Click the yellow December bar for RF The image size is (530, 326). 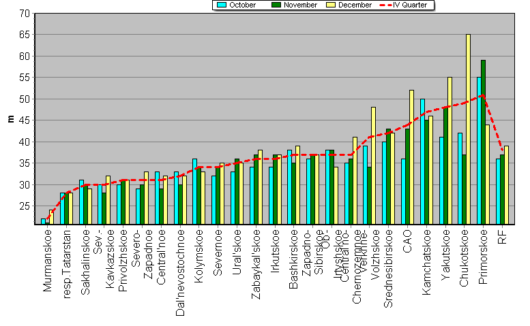pyautogui.click(x=506, y=185)
